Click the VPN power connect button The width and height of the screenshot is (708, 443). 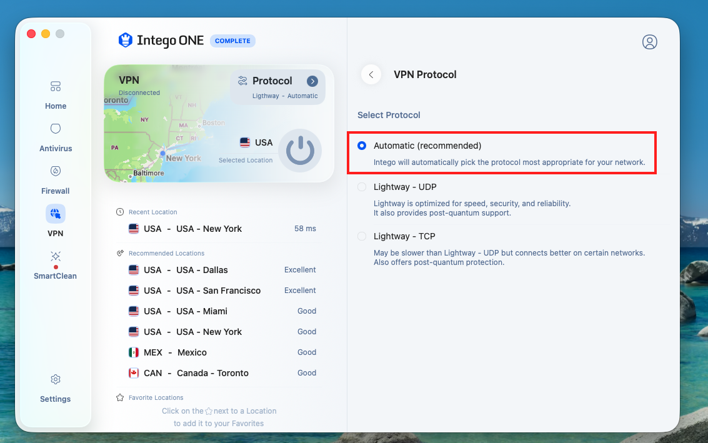(x=300, y=151)
